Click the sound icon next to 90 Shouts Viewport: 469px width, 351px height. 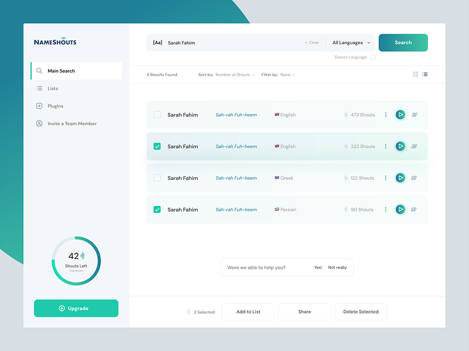pos(346,210)
